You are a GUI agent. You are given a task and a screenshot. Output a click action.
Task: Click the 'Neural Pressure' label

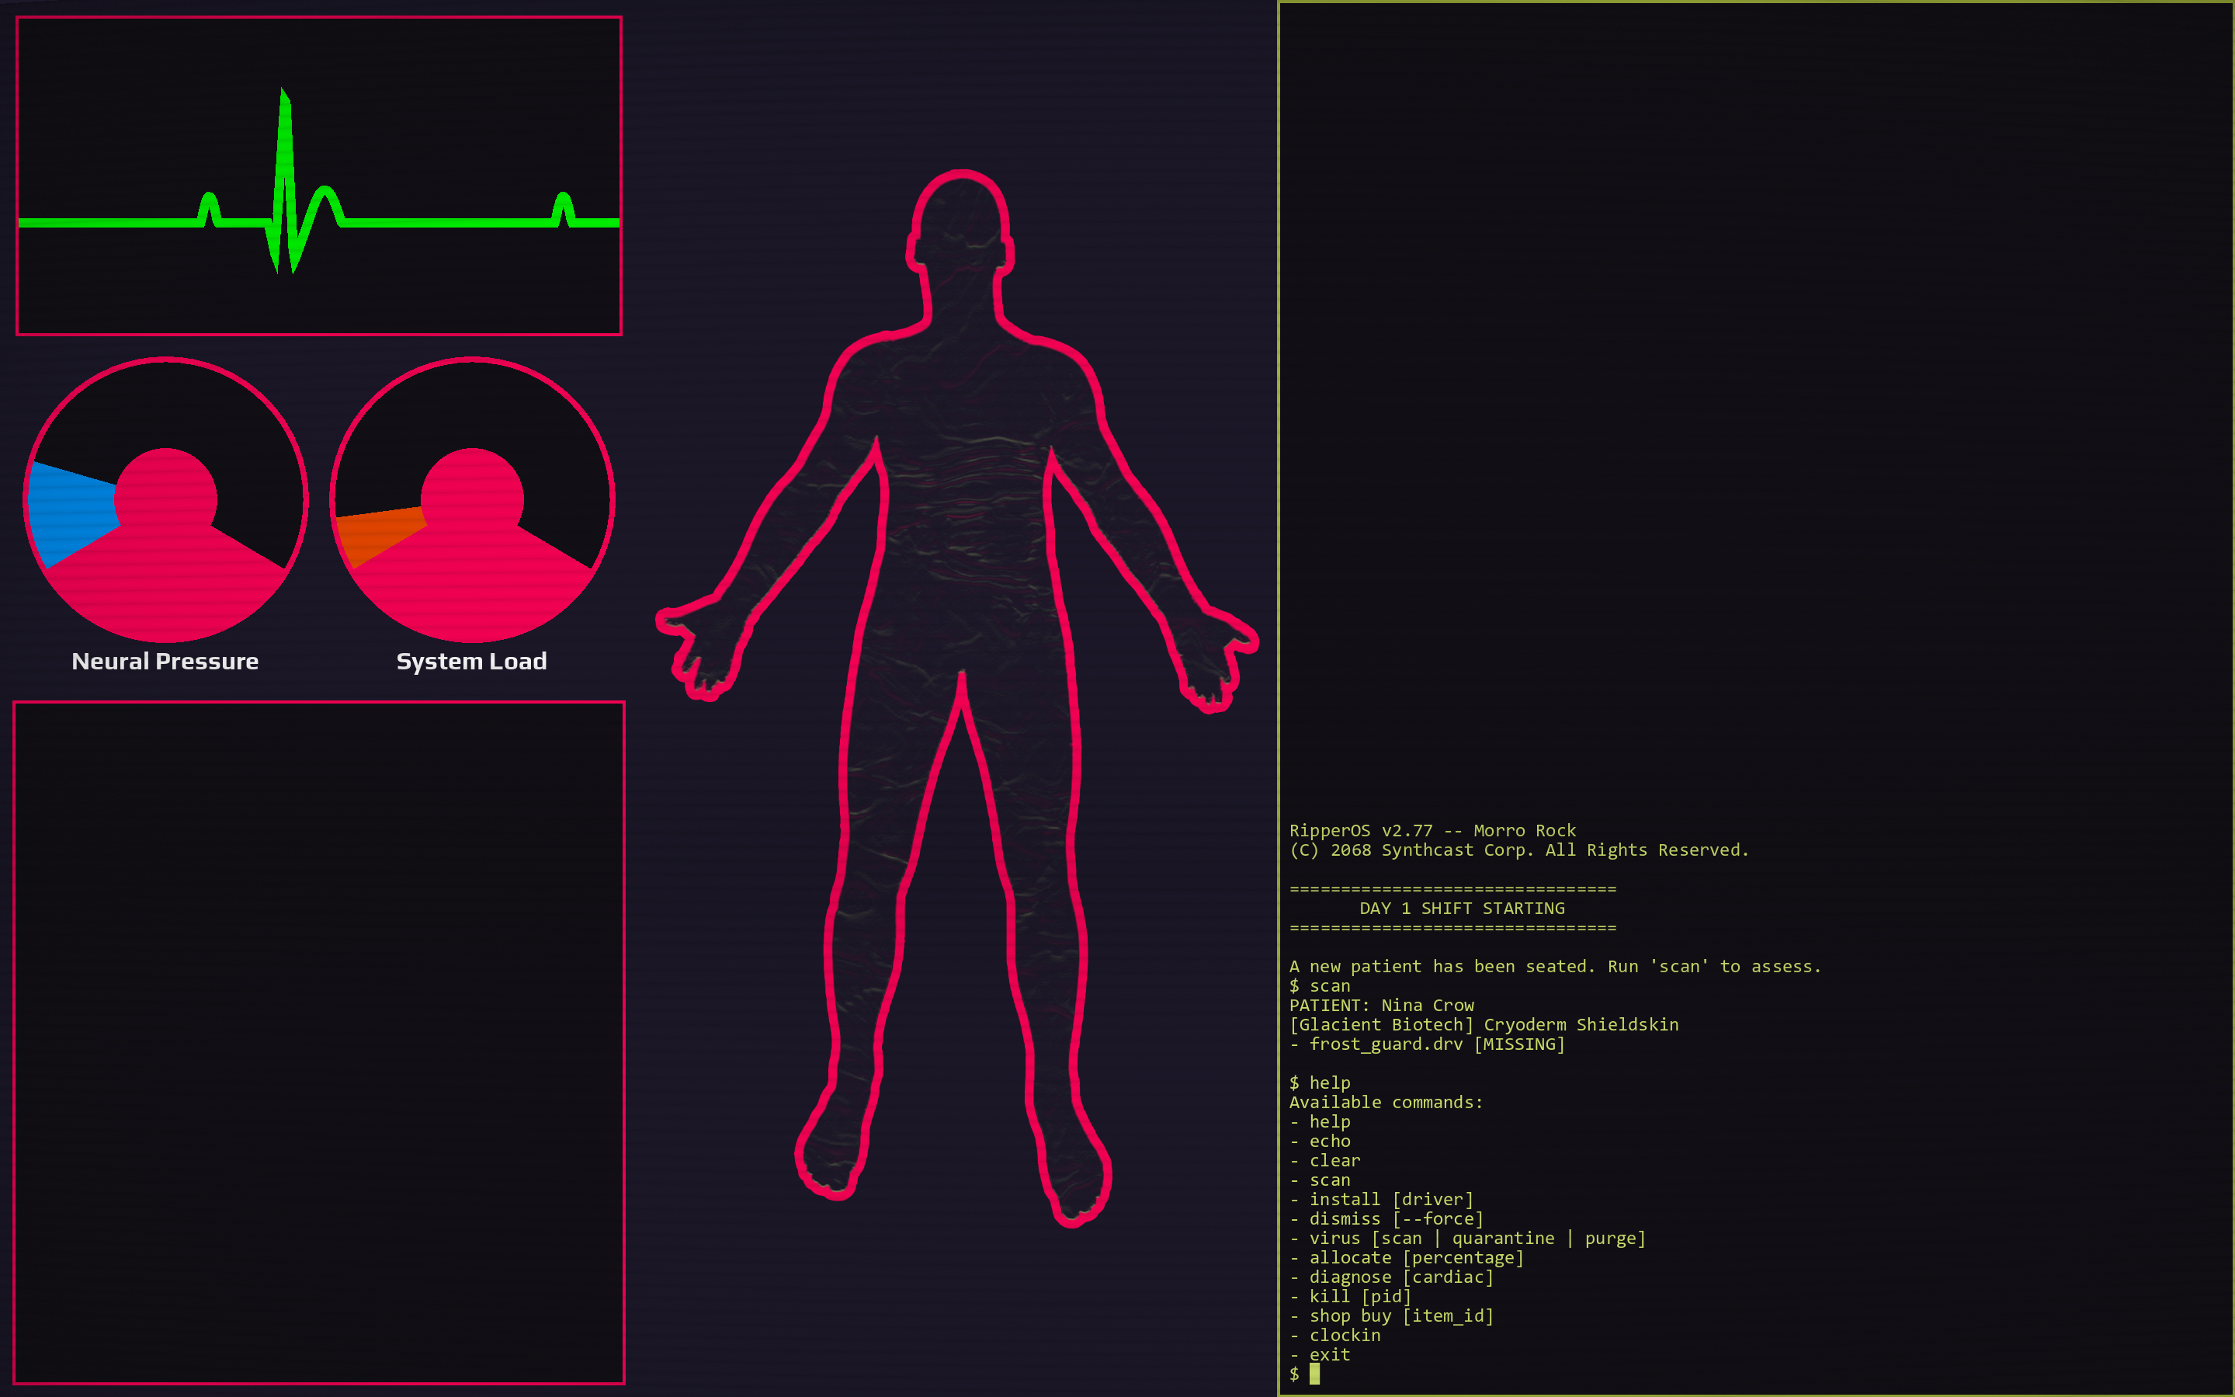[165, 662]
